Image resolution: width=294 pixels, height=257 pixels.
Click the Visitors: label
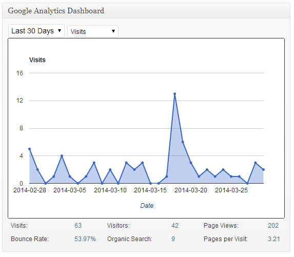119,226
